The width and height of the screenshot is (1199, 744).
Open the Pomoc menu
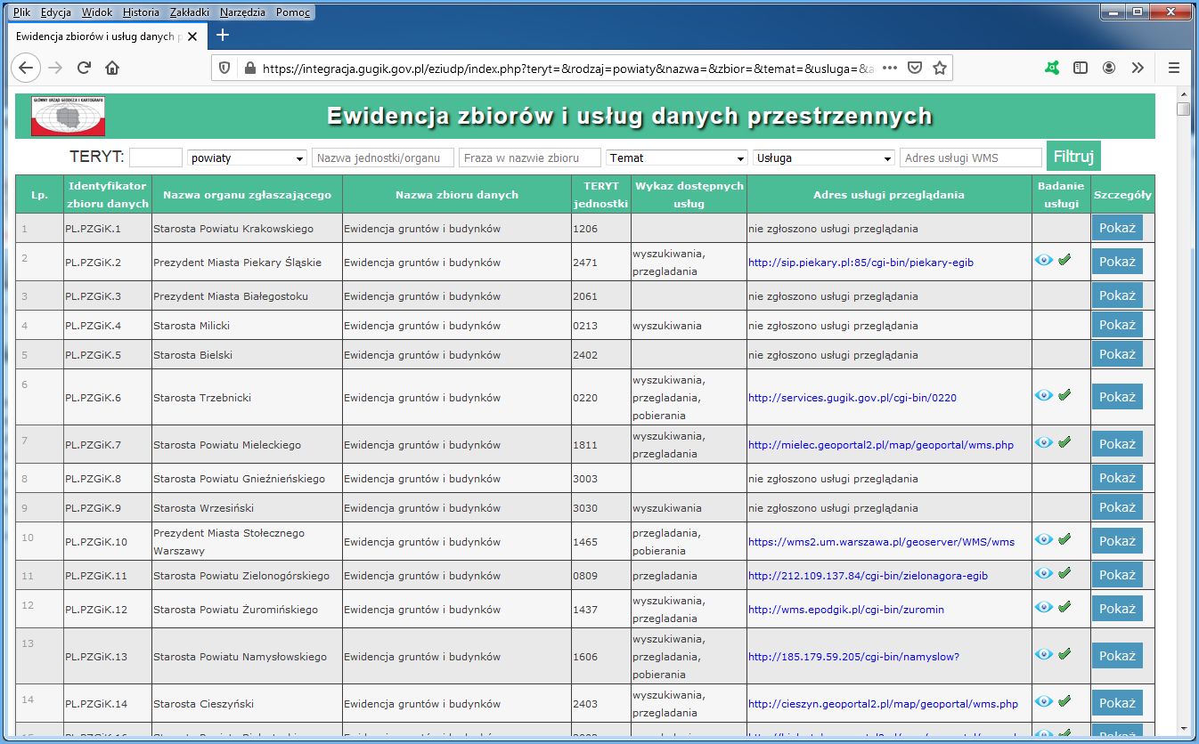293,12
